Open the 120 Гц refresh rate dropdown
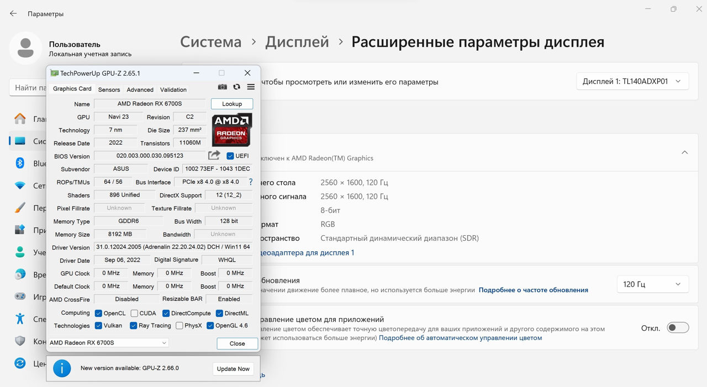 [x=652, y=284]
